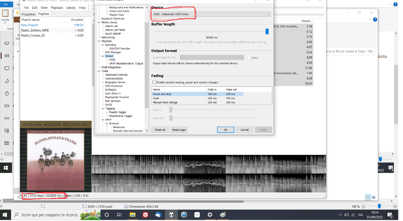Viewport: 403px width, 221px height.
Task: Collapse the Tagging tree node
Action: point(103,108)
